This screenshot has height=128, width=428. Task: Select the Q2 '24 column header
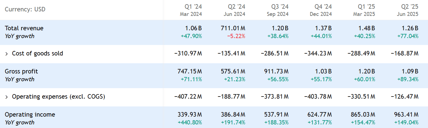pyautogui.click(x=234, y=10)
